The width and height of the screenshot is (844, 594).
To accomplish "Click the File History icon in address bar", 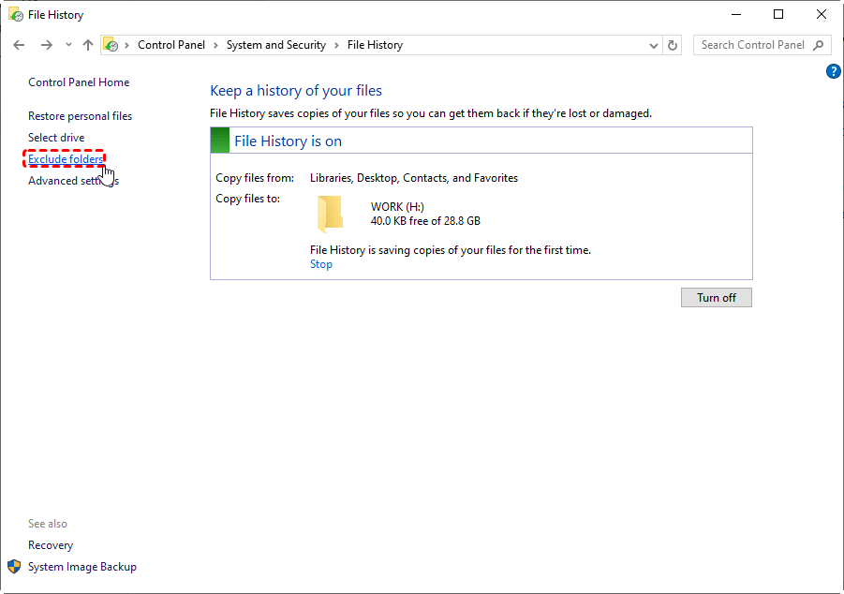I will tap(111, 45).
